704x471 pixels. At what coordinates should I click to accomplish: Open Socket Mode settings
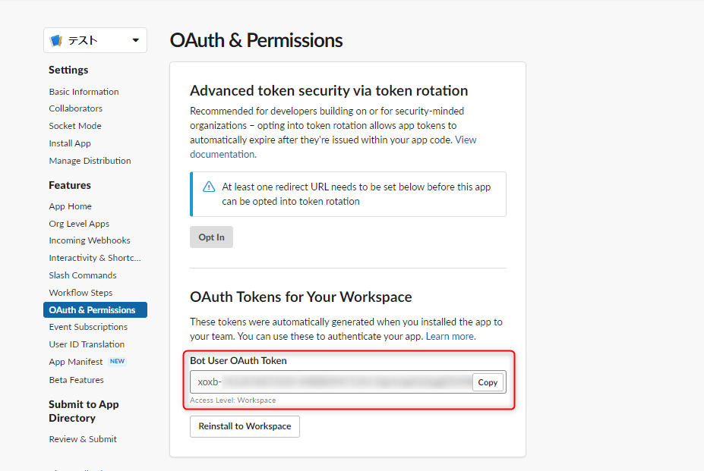[74, 125]
